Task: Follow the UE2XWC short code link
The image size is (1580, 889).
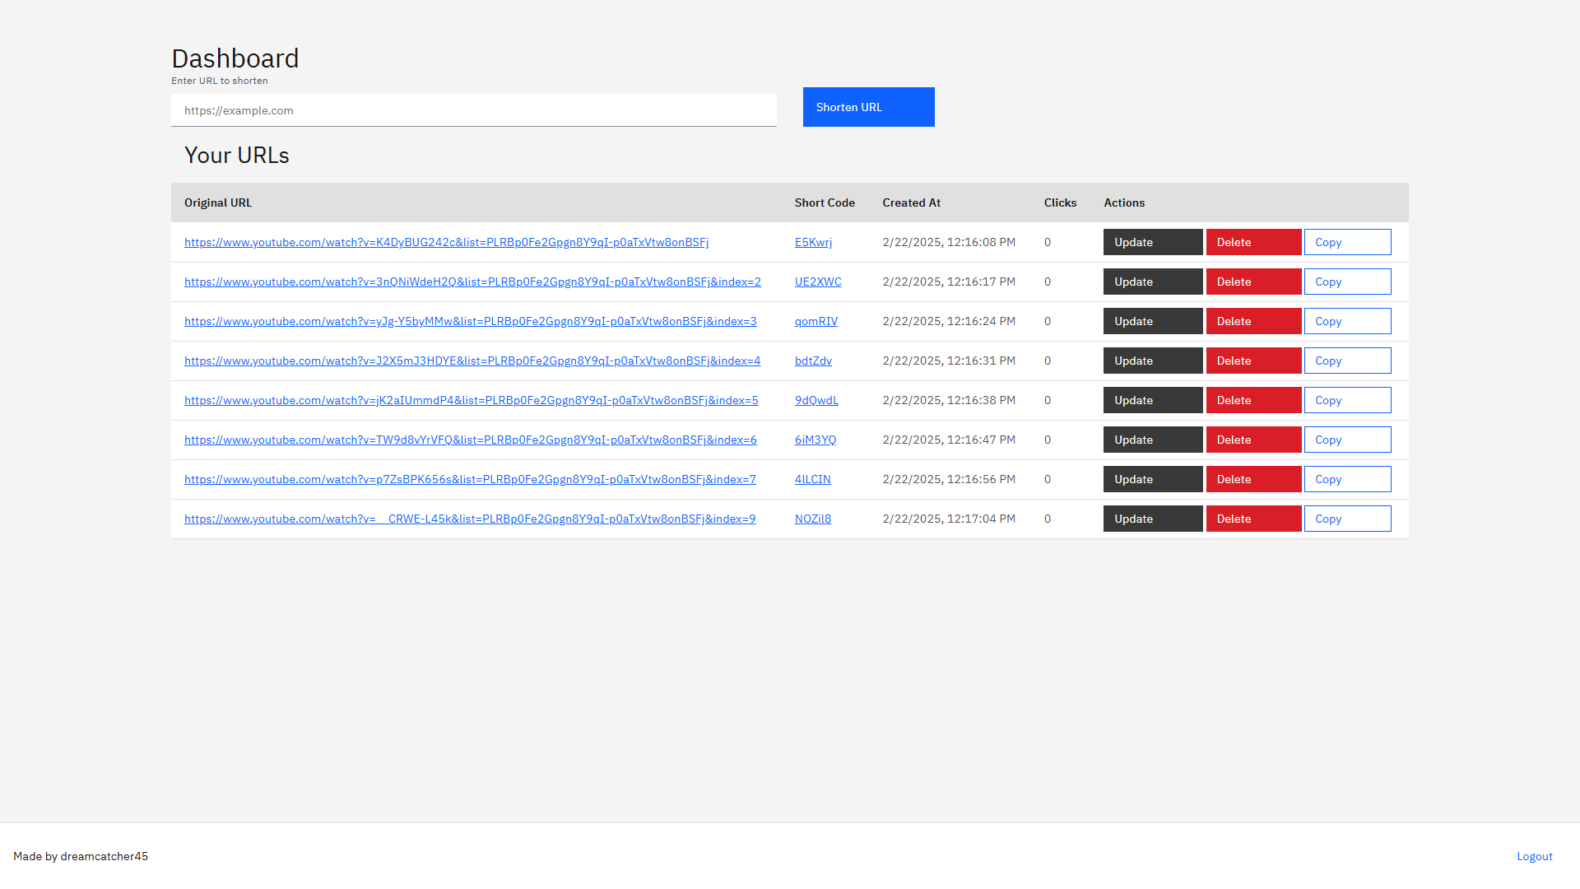Action: point(818,282)
